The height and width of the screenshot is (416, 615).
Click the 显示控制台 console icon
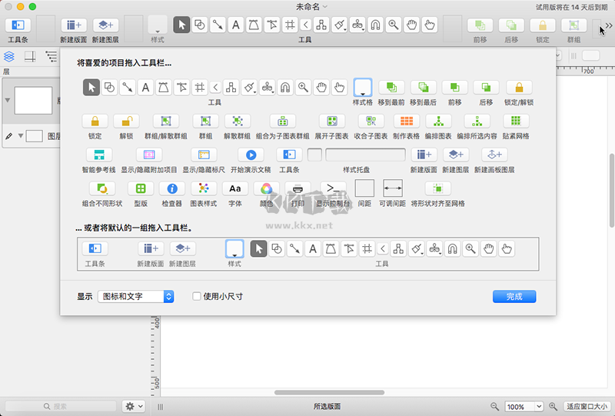tap(333, 188)
